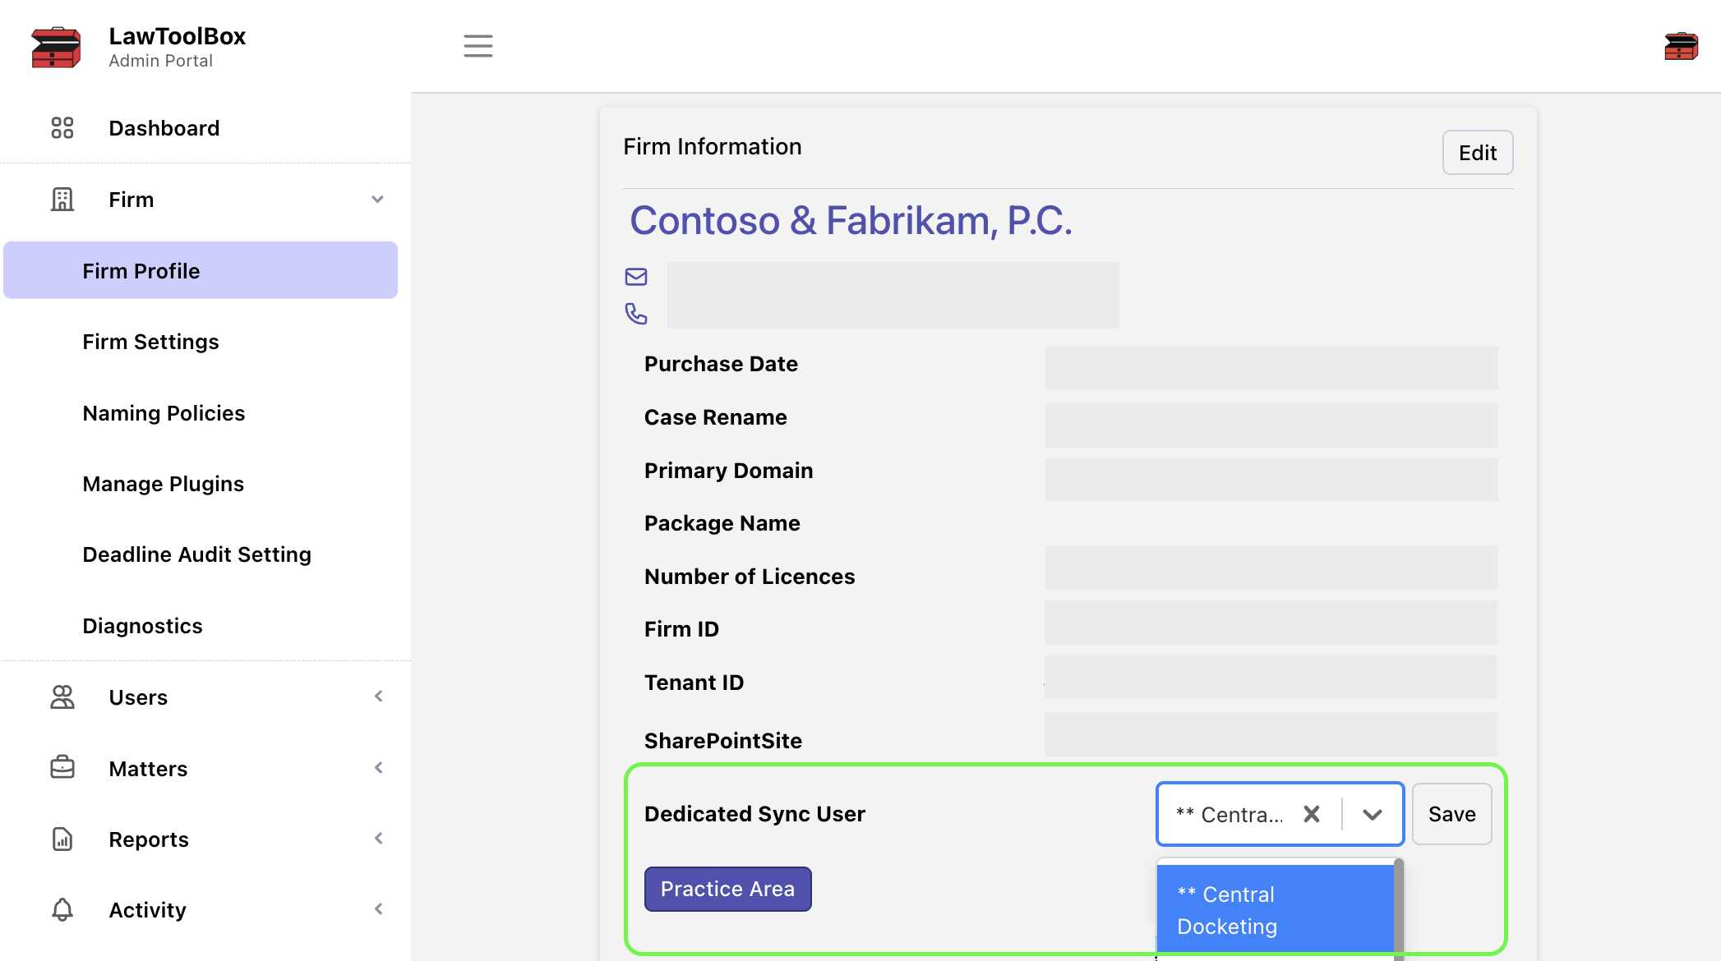Choose the Central Docketing option in the list
Viewport: 1721px width, 961px height.
point(1274,910)
